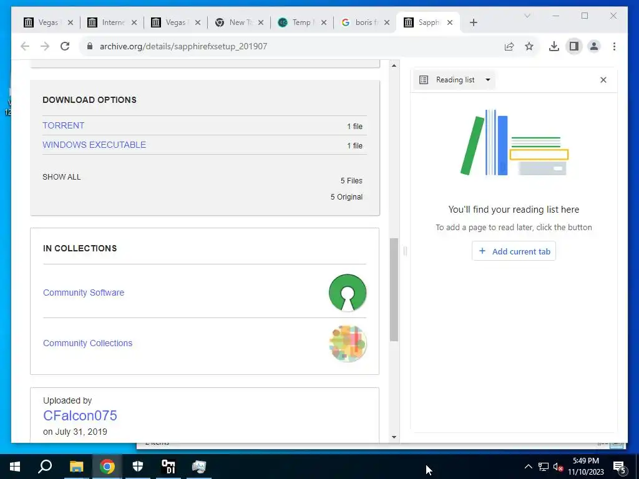Click Add current tab button

click(514, 251)
